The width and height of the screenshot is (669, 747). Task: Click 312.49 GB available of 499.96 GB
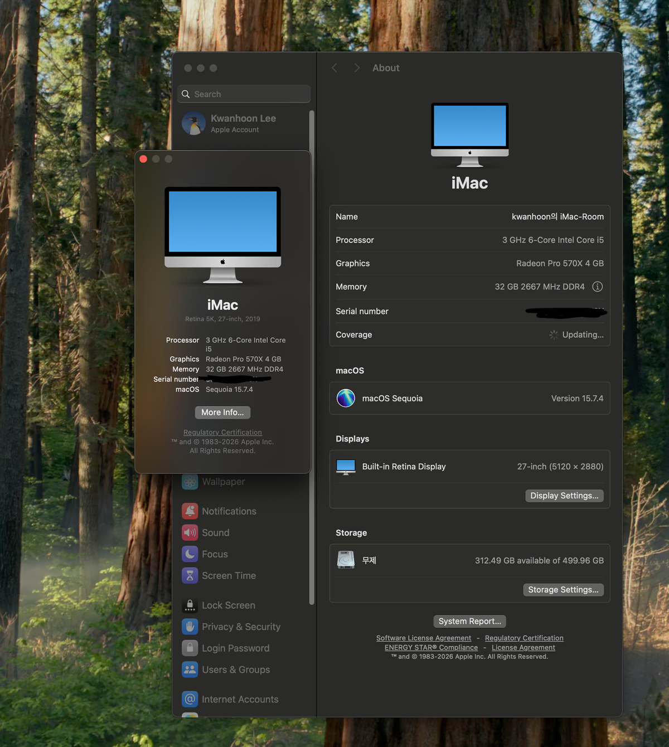coord(539,561)
